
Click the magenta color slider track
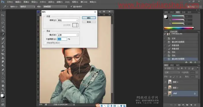pos(178,19)
